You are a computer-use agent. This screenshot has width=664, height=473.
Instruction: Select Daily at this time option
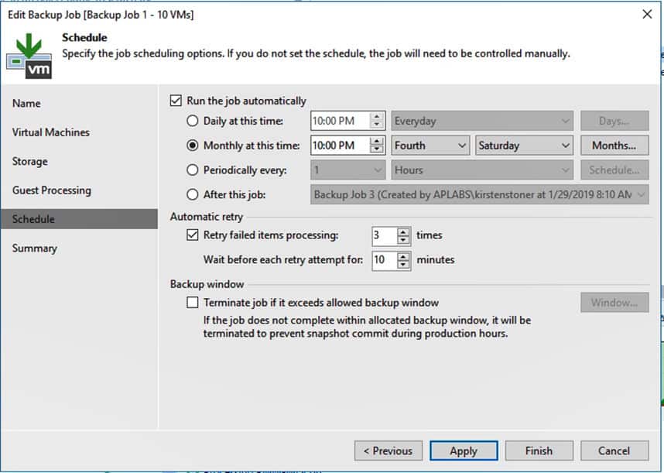(192, 121)
